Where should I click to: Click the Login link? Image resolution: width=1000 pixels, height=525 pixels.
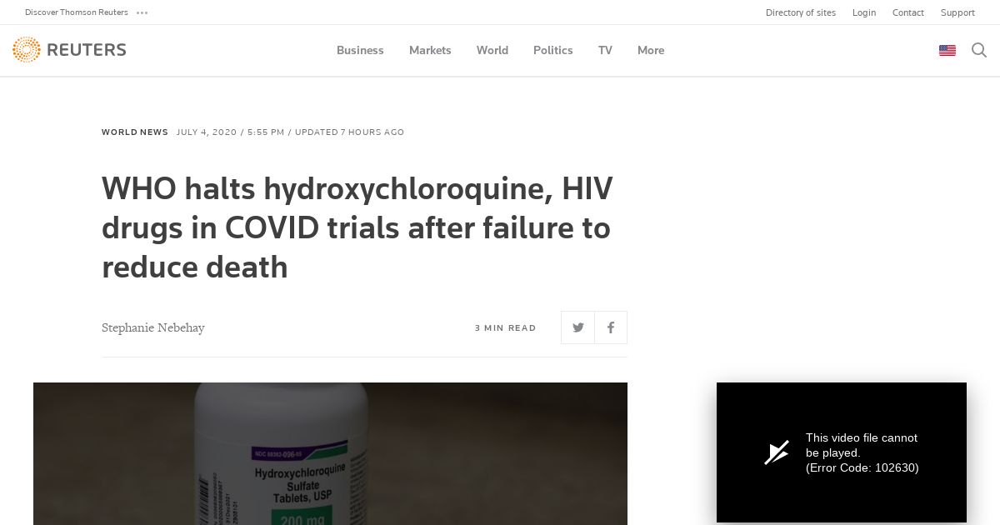tap(864, 12)
